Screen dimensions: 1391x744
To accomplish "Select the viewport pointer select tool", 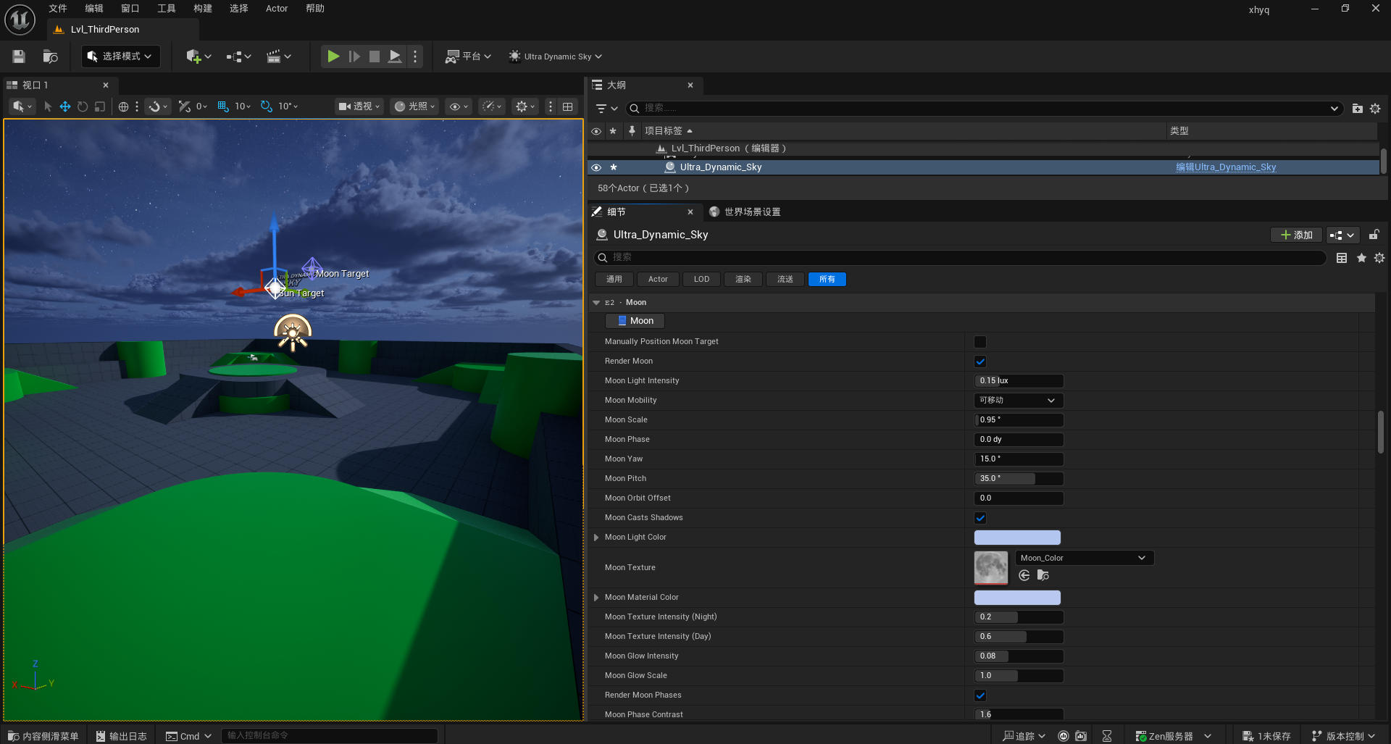I will (x=48, y=106).
